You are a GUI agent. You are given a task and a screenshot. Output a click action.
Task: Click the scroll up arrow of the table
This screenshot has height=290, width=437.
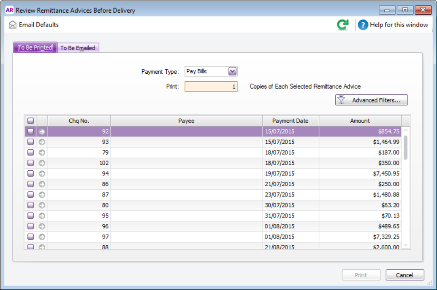pyautogui.click(x=406, y=130)
